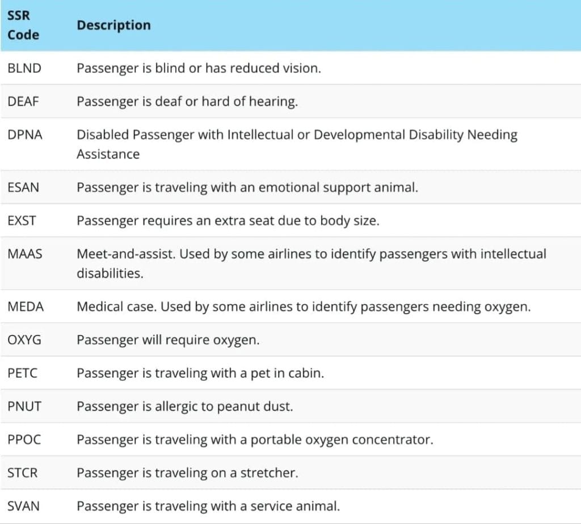Click the DEAF code cell
The width and height of the screenshot is (581, 524).
pyautogui.click(x=23, y=102)
